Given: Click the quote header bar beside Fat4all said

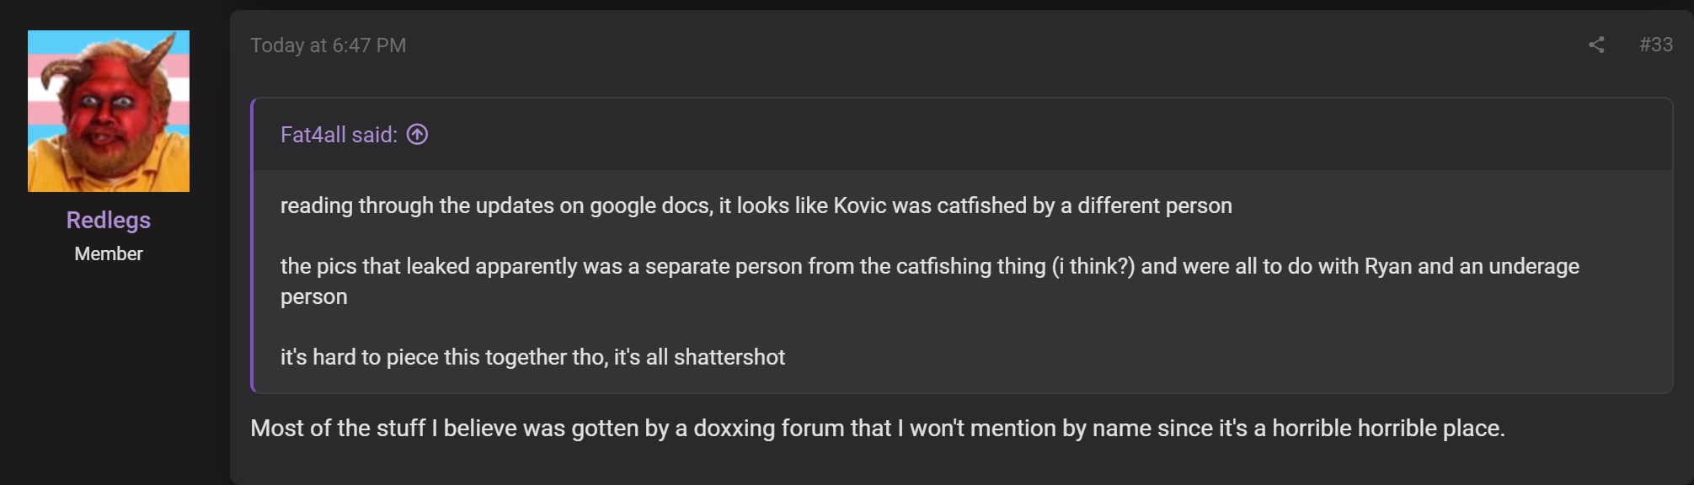Looking at the screenshot, I should tap(963, 135).
